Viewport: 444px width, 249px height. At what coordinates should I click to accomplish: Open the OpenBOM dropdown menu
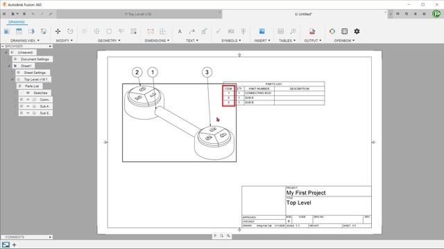click(x=344, y=41)
